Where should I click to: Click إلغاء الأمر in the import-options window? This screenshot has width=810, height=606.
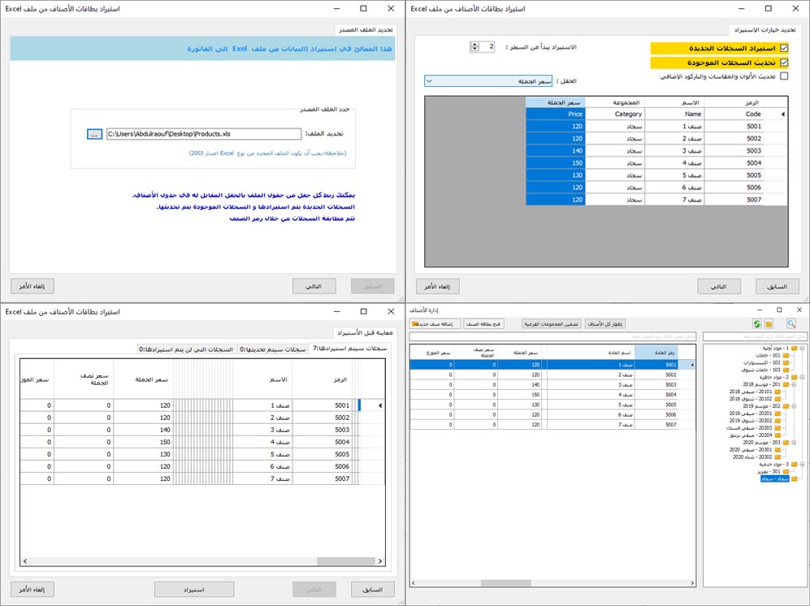[438, 286]
